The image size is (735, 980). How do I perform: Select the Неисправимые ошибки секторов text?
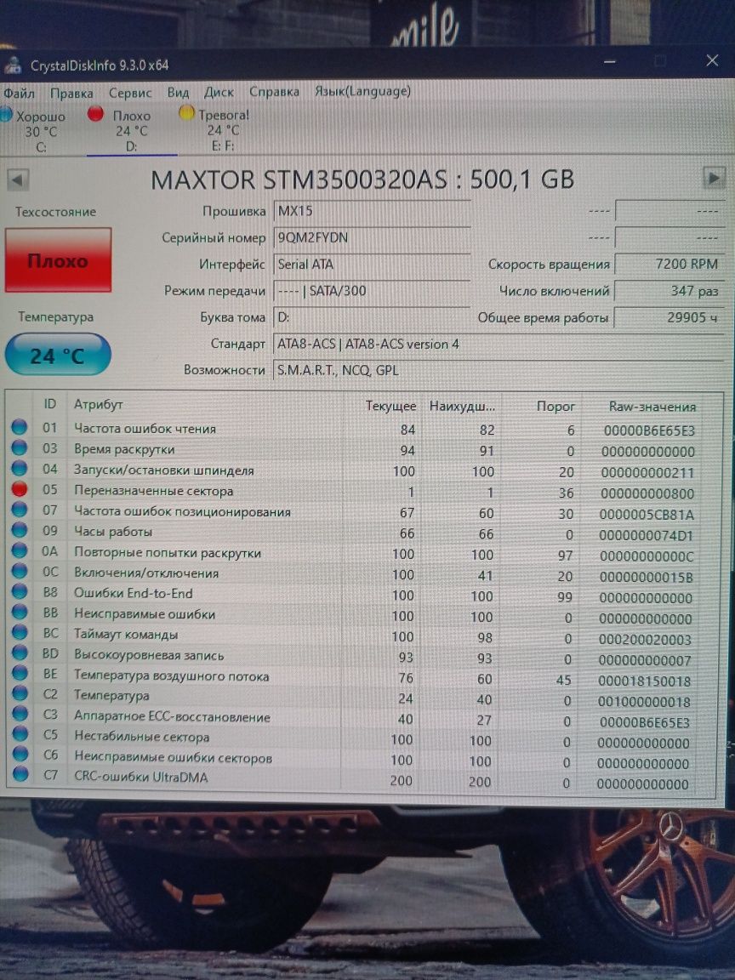tap(174, 757)
